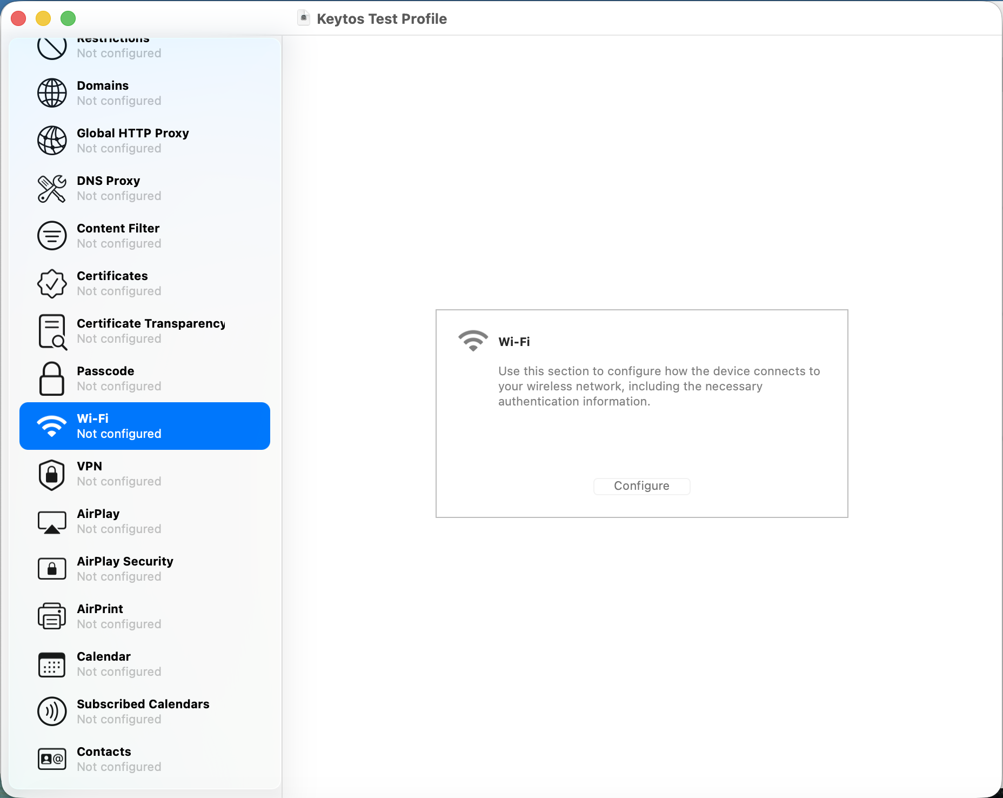Click the Wi-Fi description text about wireless network
The image size is (1003, 798).
tap(659, 386)
